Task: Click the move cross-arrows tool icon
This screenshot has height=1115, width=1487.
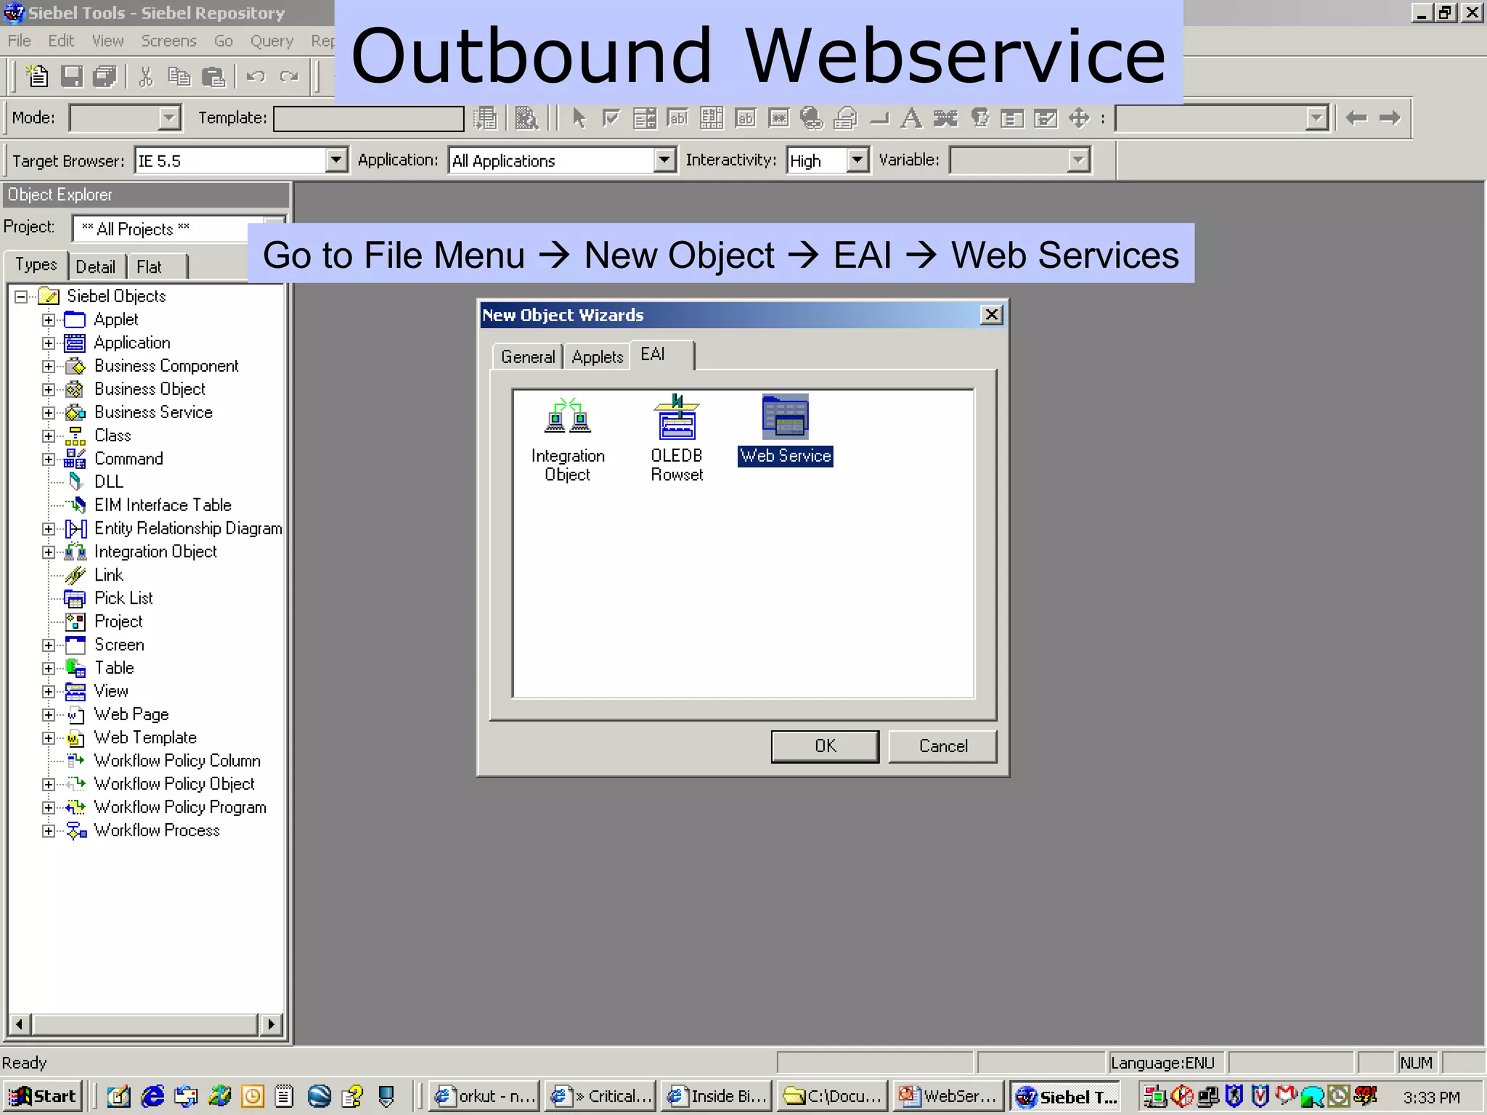Action: 1079,118
